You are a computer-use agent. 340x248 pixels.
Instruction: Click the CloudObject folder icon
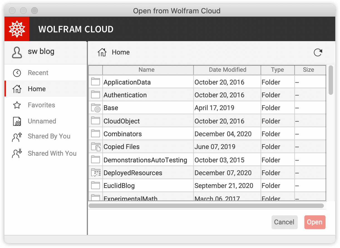pos(95,121)
